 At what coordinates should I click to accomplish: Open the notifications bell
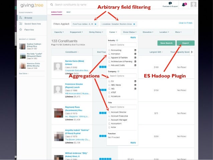tap(184, 5)
